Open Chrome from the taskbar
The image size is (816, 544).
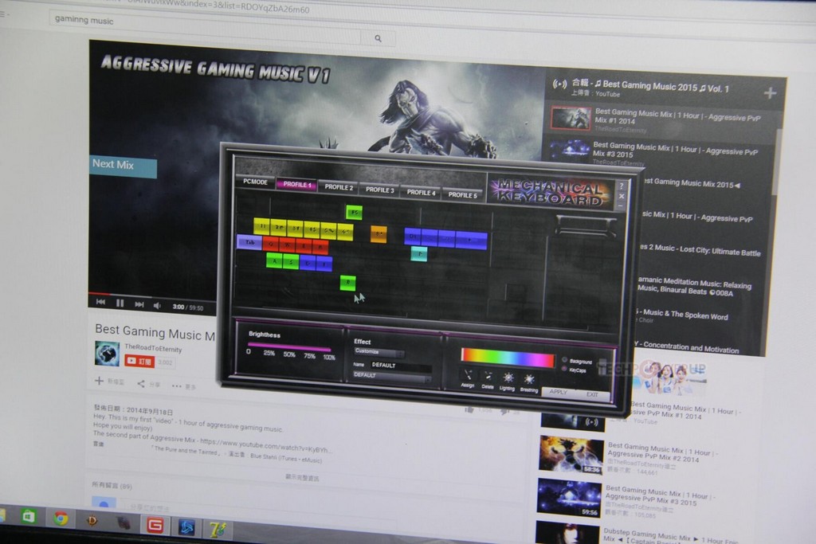pyautogui.click(x=61, y=519)
